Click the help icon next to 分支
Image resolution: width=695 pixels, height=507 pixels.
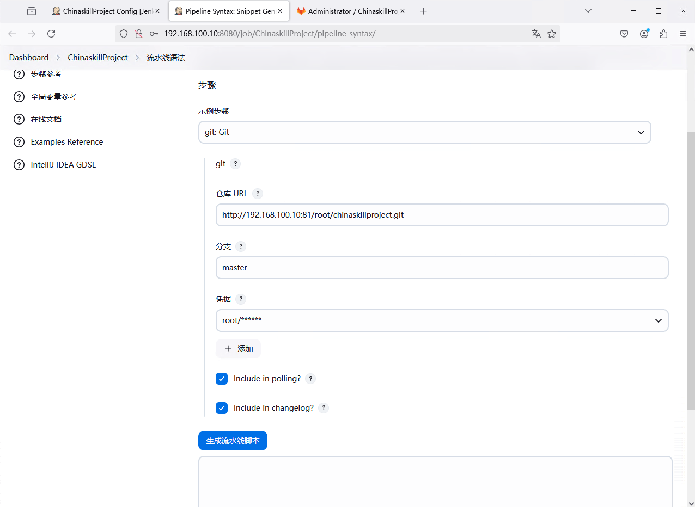click(241, 246)
